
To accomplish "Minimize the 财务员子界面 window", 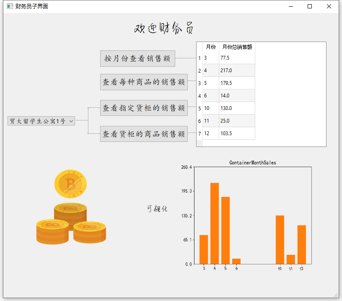I will pos(291,6).
